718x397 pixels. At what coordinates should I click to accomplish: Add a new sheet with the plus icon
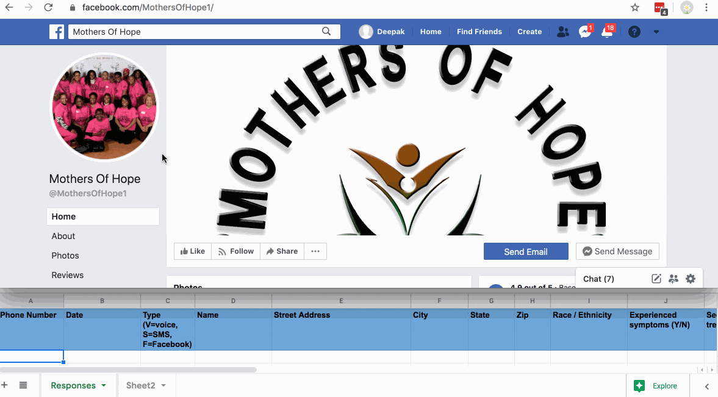(x=4, y=385)
